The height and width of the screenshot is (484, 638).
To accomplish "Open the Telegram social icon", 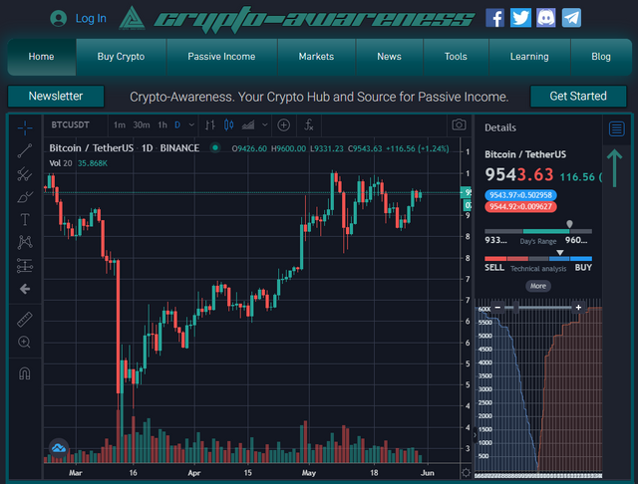I will click(571, 18).
